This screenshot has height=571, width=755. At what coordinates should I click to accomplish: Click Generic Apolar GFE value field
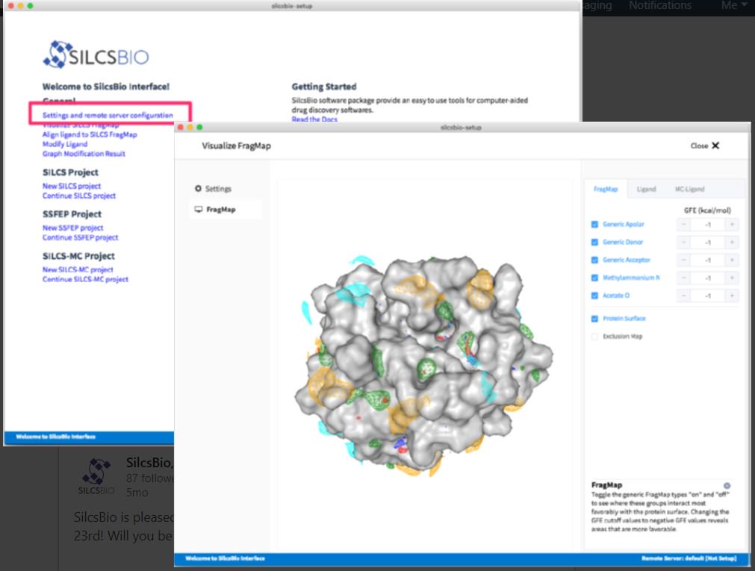coord(707,225)
